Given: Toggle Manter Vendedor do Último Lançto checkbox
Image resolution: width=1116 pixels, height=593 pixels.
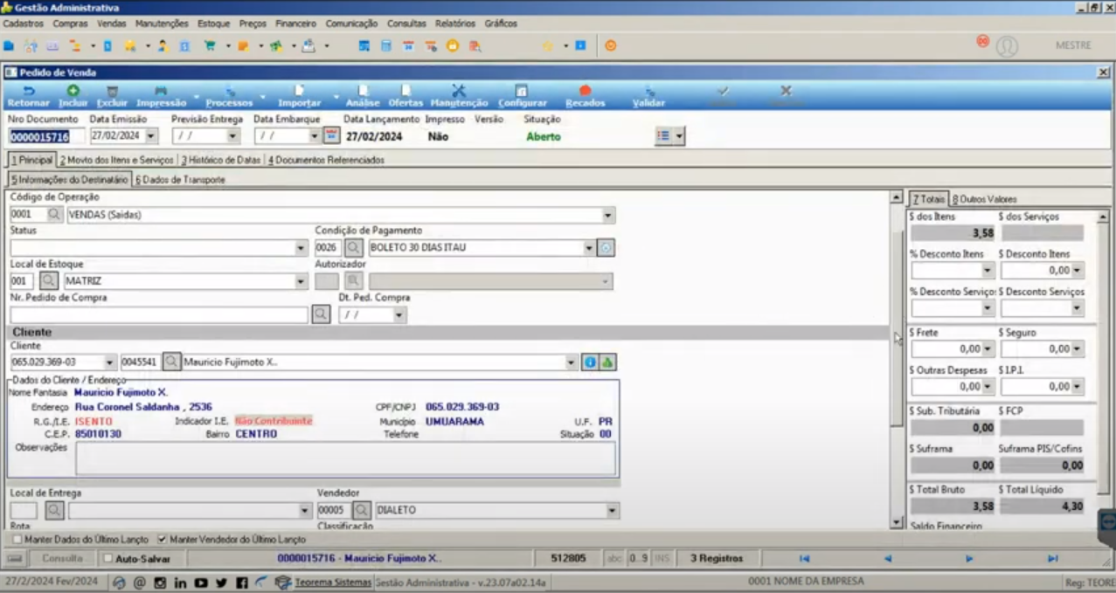Looking at the screenshot, I should tap(163, 540).
